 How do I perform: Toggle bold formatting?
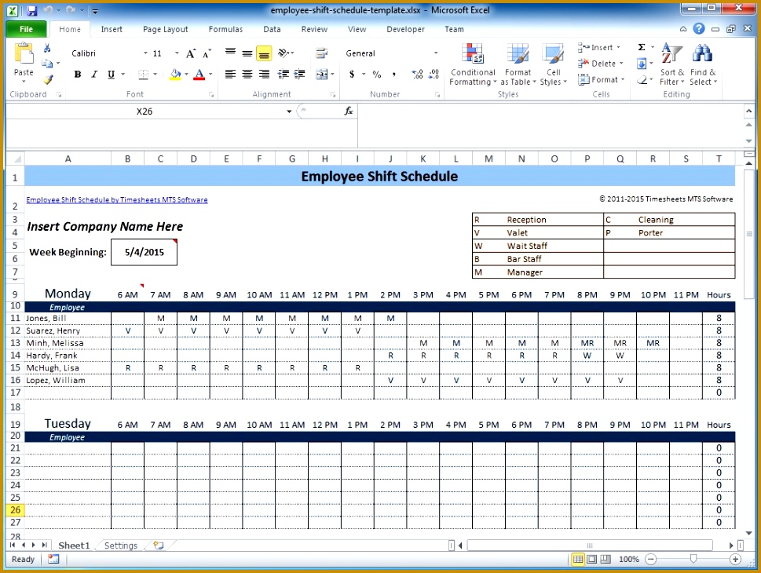77,74
